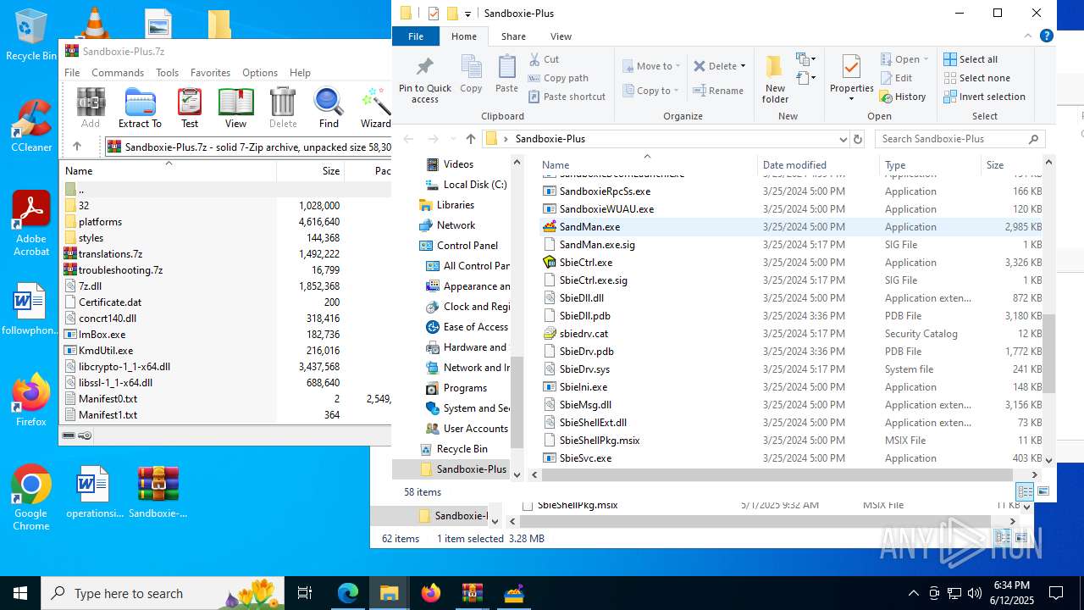Click the Edit button in ribbon
The width and height of the screenshot is (1084, 610).
tap(897, 78)
